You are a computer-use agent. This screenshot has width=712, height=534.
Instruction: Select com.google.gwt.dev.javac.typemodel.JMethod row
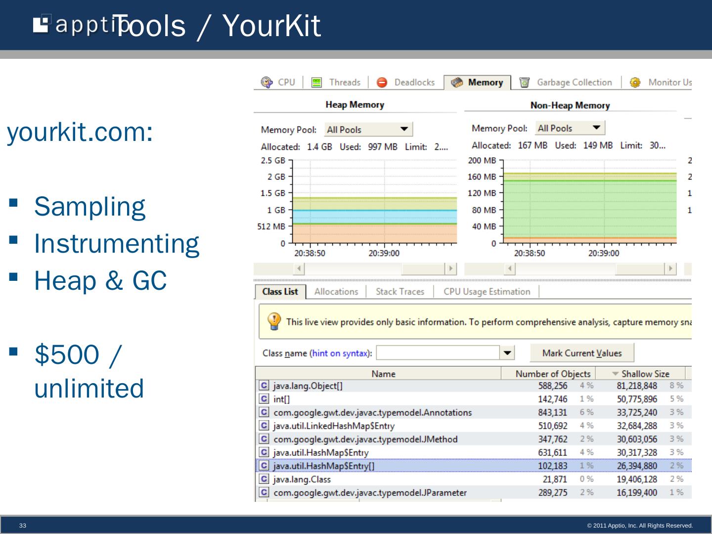tap(473, 439)
